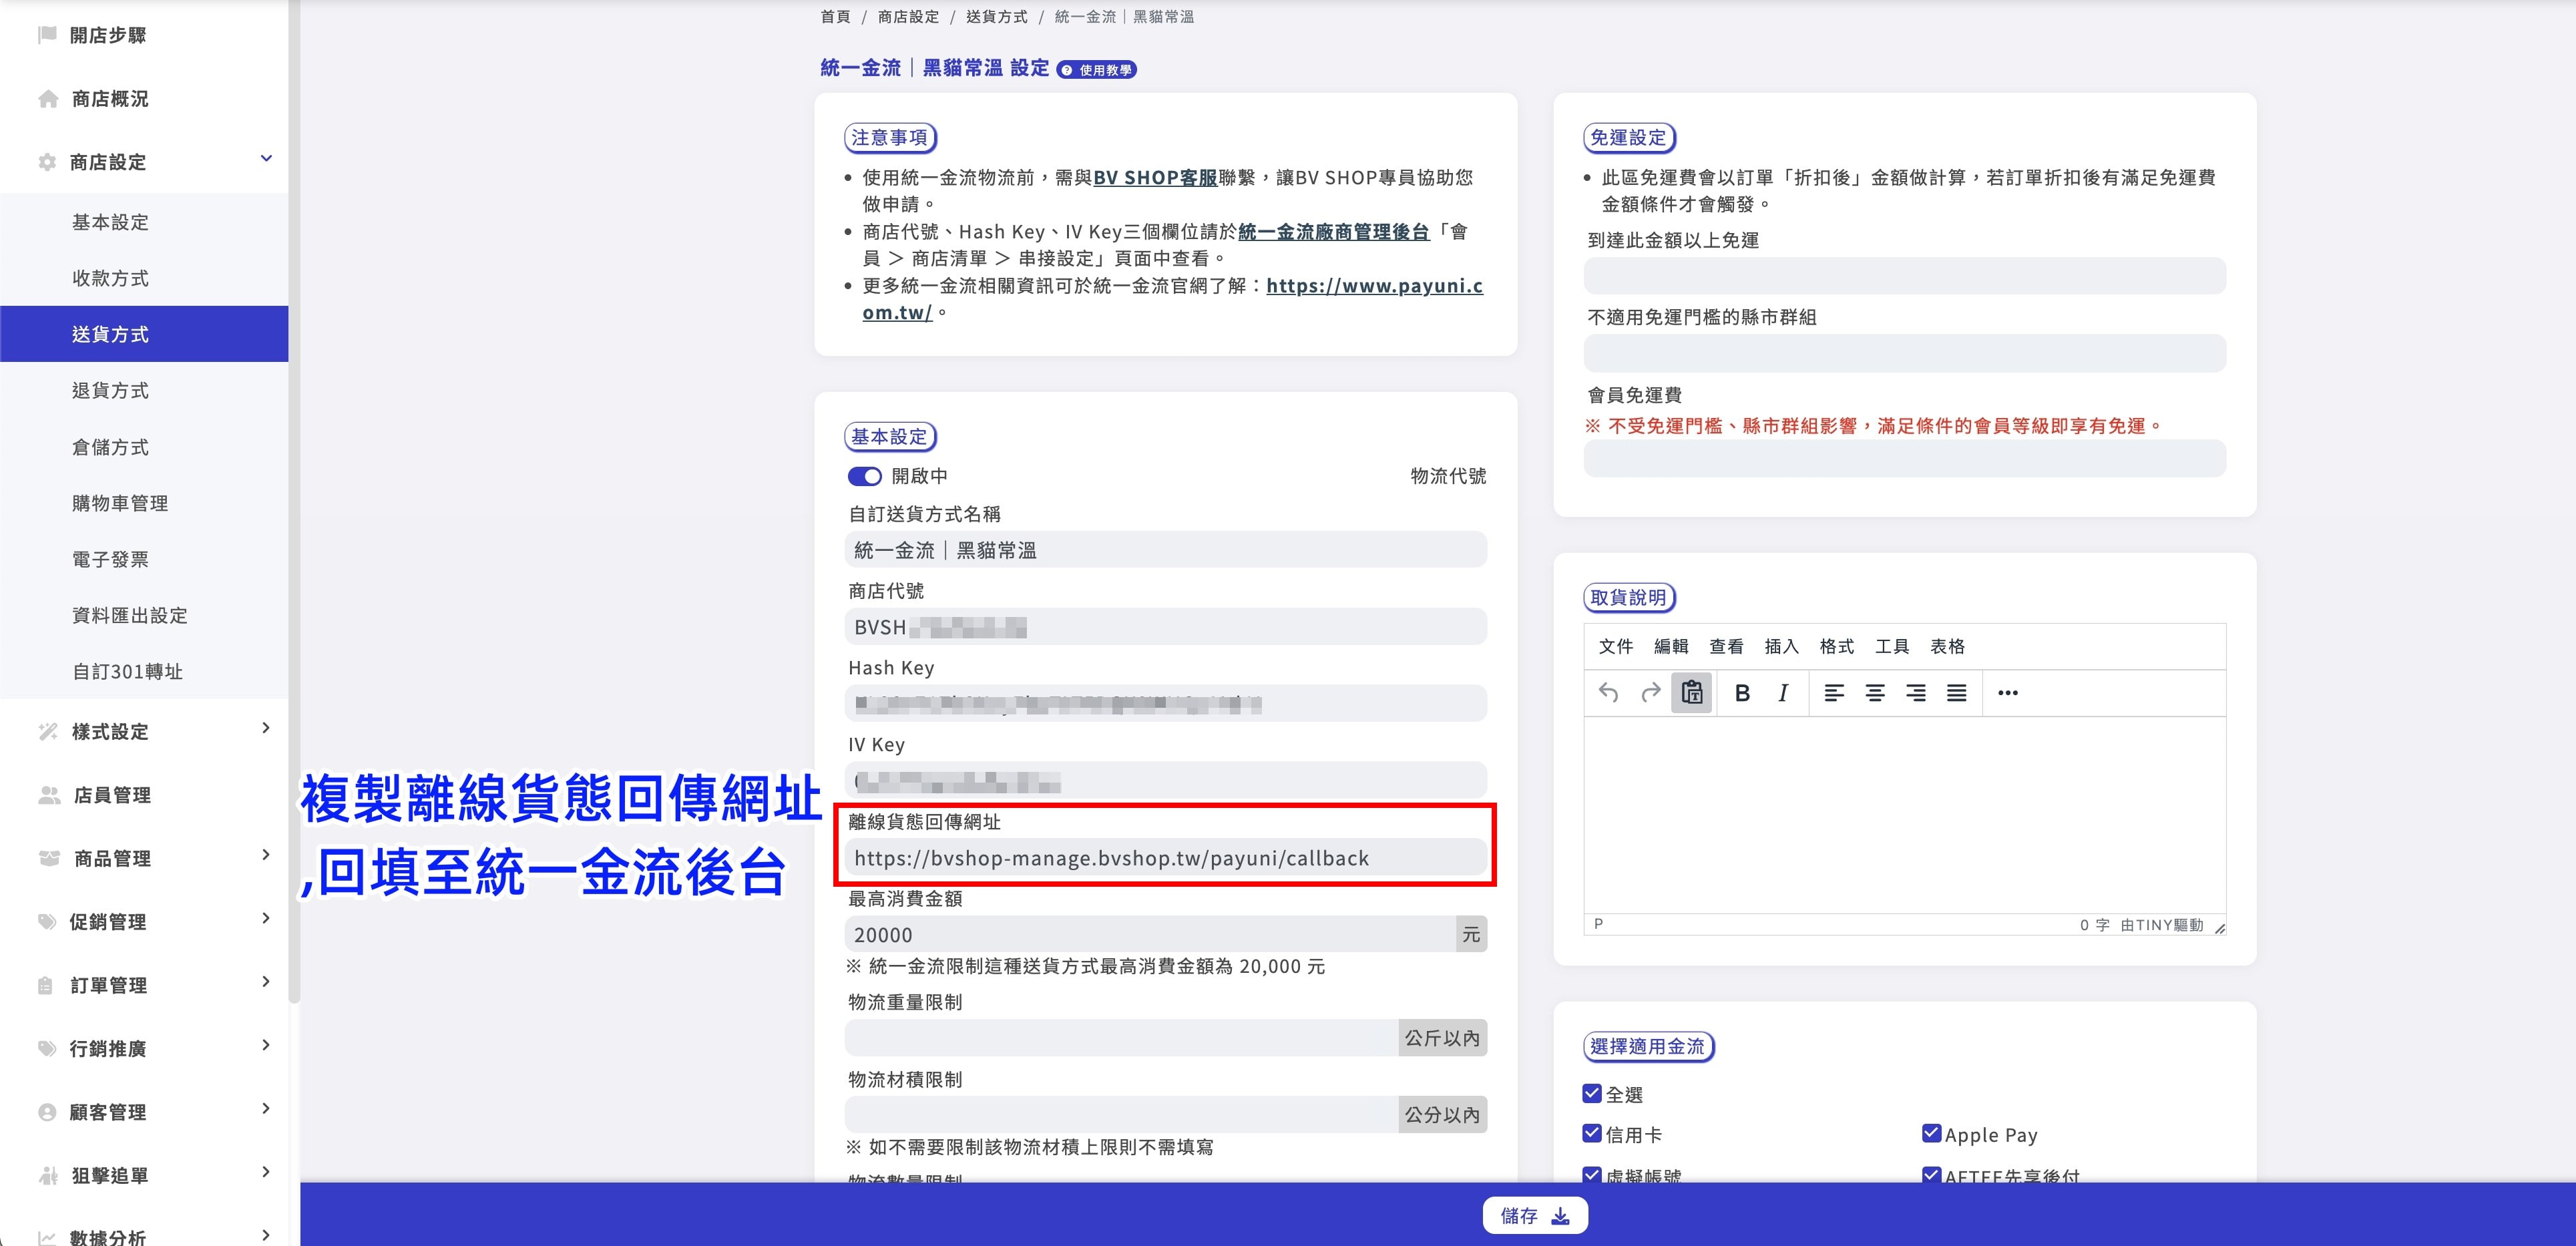This screenshot has width=2576, height=1246.
Task: Expand the 樣式設定 chevron
Action: coord(266,728)
